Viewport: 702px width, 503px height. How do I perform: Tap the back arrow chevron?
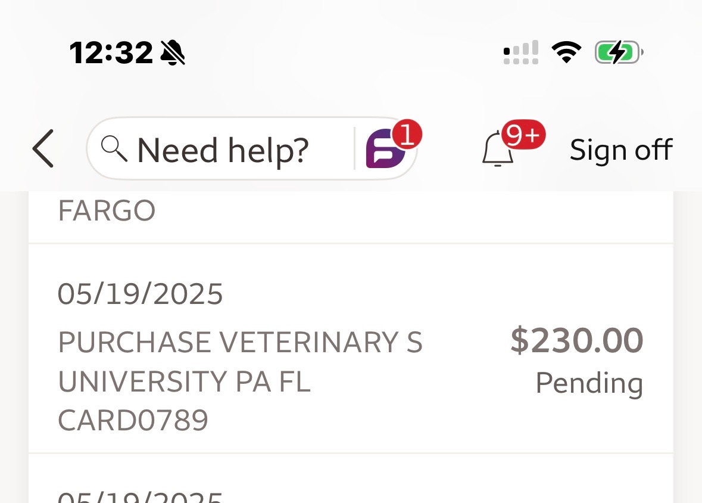[x=43, y=149]
